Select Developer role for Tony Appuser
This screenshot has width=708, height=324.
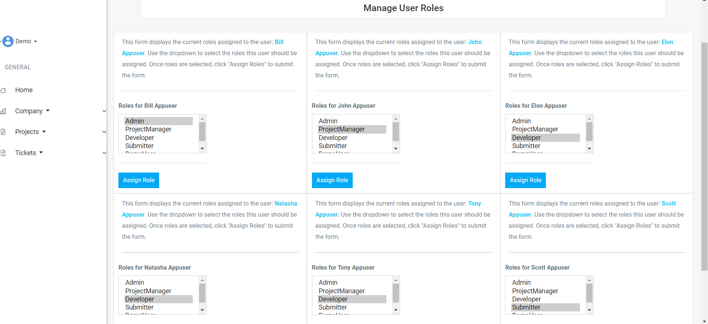[x=352, y=299]
